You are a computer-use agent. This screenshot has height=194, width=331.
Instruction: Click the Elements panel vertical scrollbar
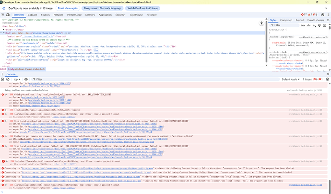(x=266, y=42)
